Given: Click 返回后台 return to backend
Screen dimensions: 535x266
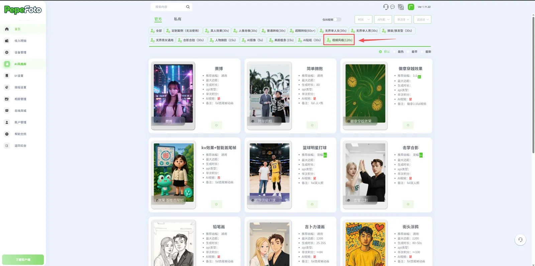Looking at the screenshot, I should click(23, 146).
